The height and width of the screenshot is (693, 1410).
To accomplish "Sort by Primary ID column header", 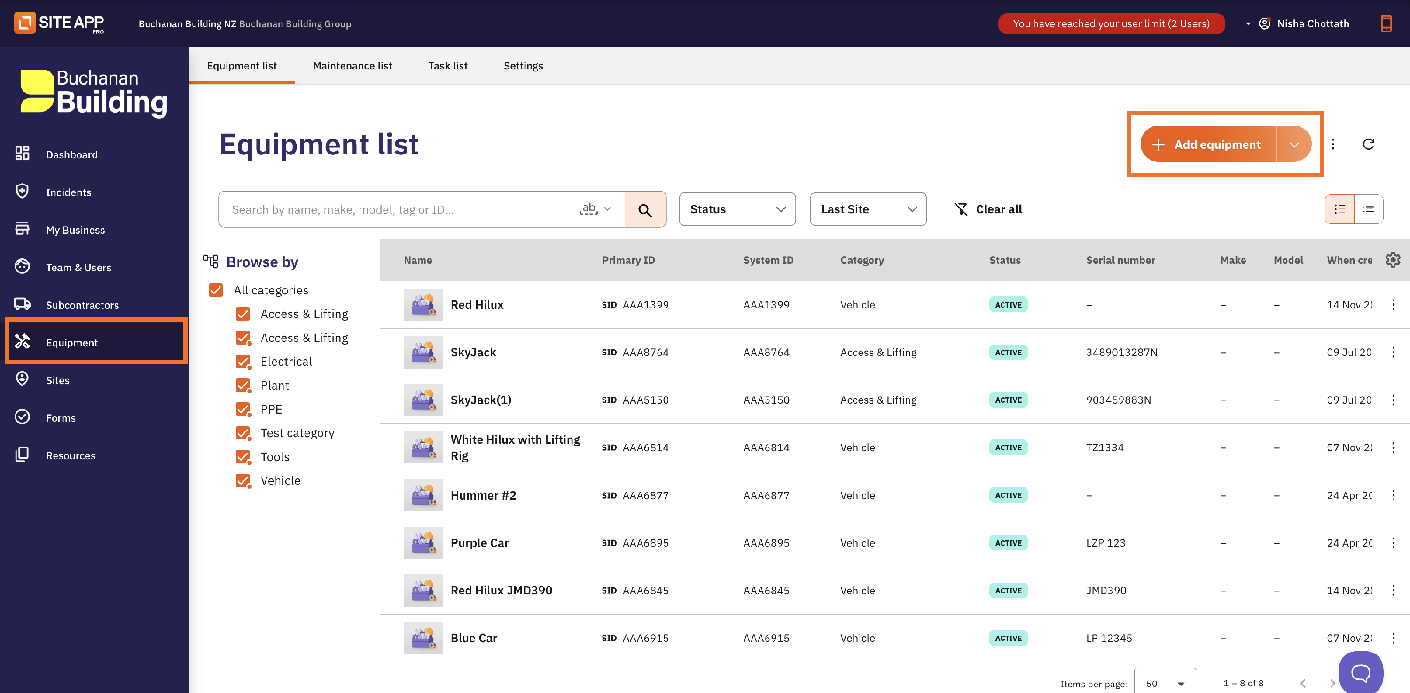I will click(x=628, y=261).
